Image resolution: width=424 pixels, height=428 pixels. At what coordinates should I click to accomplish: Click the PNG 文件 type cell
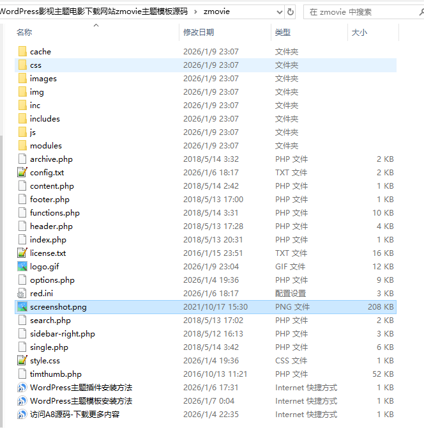[x=292, y=307]
